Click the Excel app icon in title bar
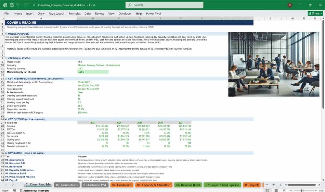Image resolution: width=325 pixels, height=192 pixels. coord(5,5)
